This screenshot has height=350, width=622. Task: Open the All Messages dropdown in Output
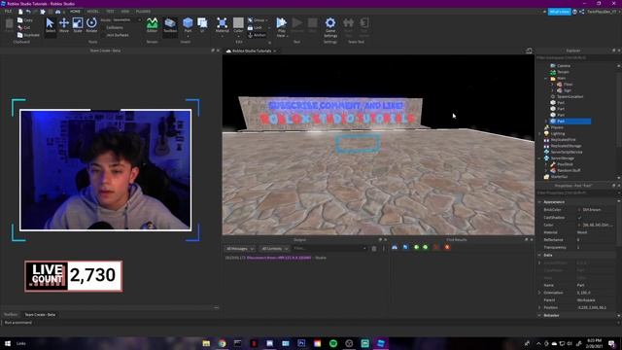point(240,249)
